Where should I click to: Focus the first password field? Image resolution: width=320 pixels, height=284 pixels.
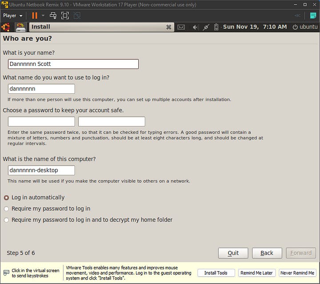41,122
